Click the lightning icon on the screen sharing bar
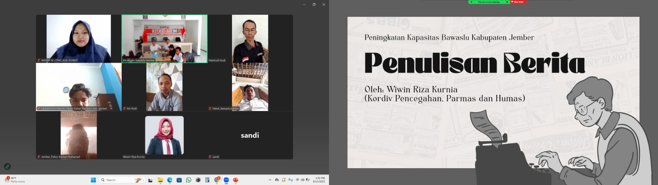Screen dimensions: 658x185 pos(471,2)
